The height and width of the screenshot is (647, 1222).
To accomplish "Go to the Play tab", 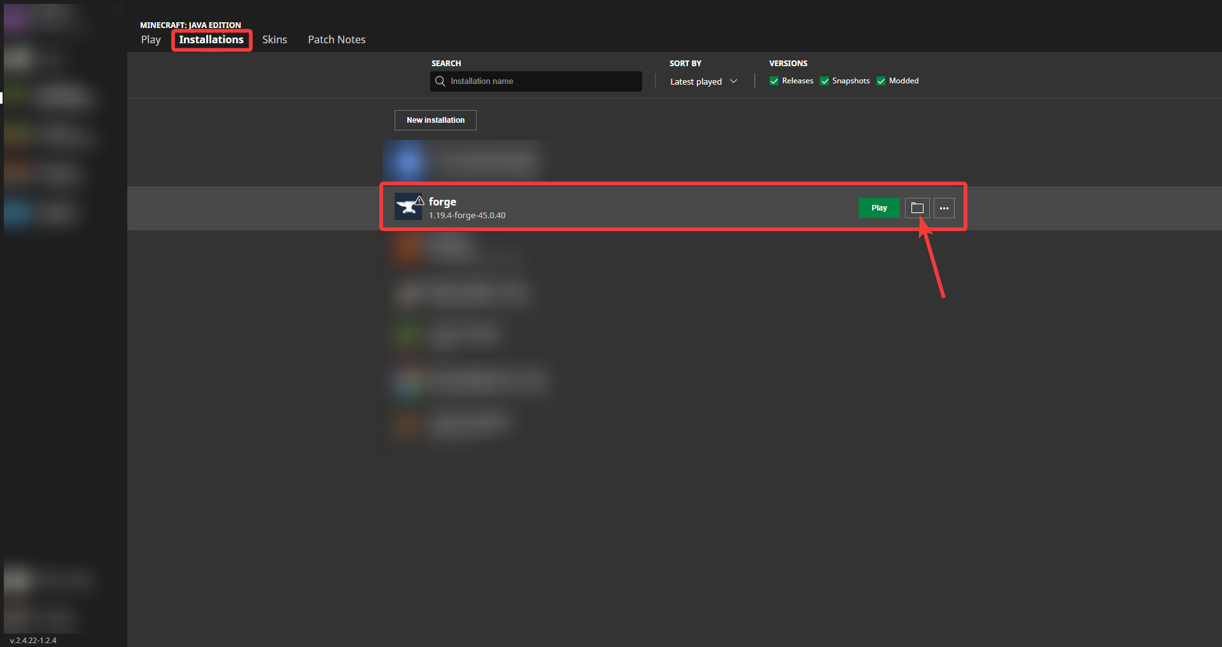I will point(150,39).
